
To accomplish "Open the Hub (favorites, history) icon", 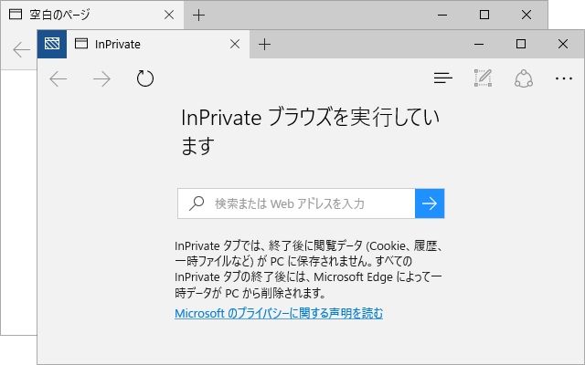I will [442, 78].
